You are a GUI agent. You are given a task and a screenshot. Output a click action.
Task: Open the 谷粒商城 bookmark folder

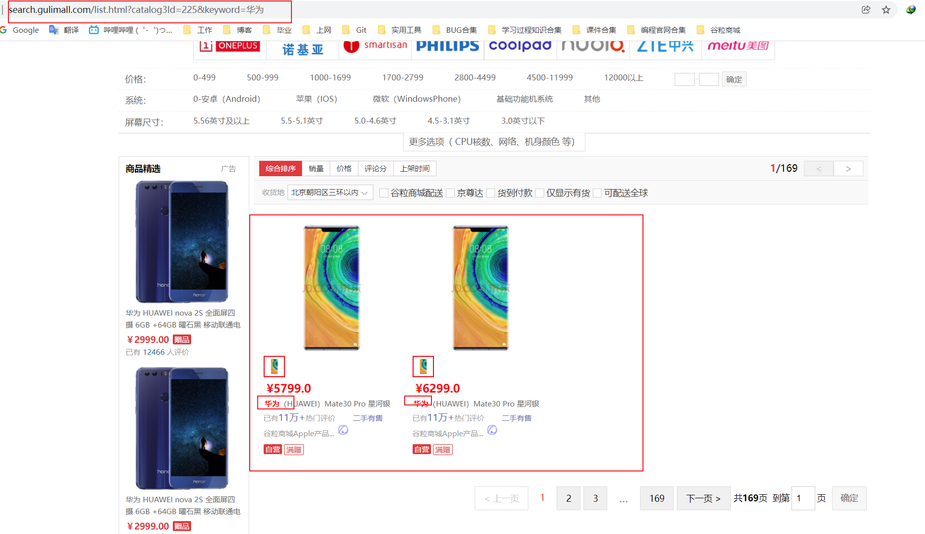coord(718,30)
